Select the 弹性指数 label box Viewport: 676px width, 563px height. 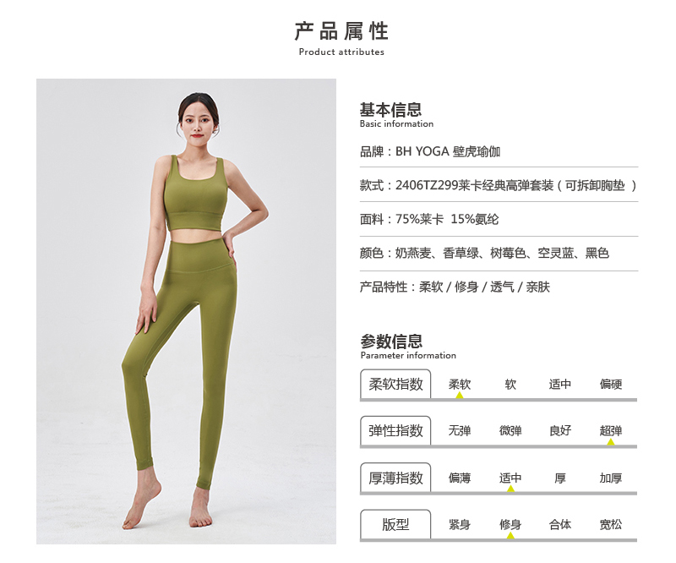(395, 430)
